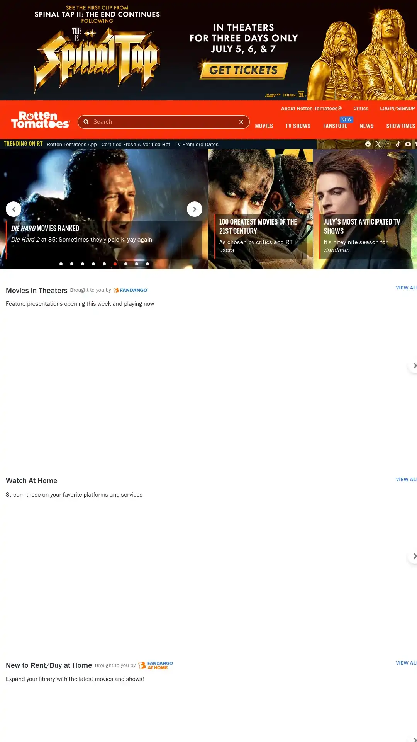View all New to Rent/Buy titles
Image resolution: width=417 pixels, height=742 pixels.
tap(406, 663)
